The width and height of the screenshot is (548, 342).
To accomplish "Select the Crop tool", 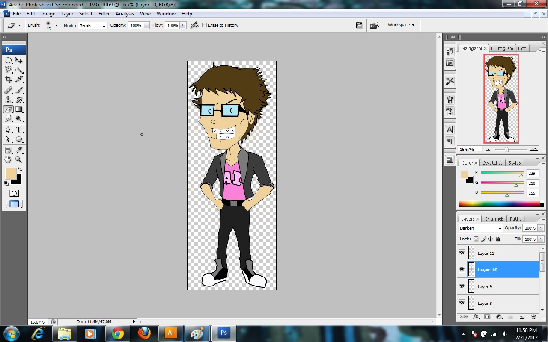I will click(x=8, y=79).
